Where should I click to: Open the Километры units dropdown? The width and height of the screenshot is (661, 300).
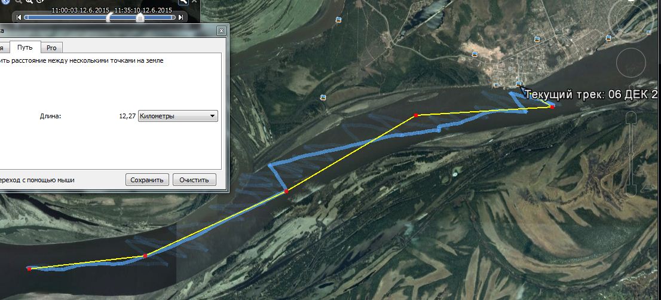coord(178,117)
